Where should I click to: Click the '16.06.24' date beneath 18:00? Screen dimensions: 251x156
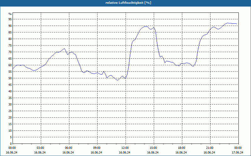pyautogui.click(x=181, y=153)
